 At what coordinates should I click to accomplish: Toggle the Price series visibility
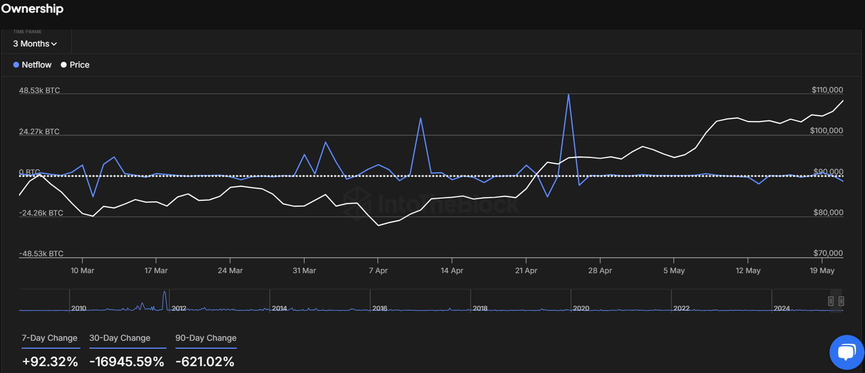tap(79, 65)
